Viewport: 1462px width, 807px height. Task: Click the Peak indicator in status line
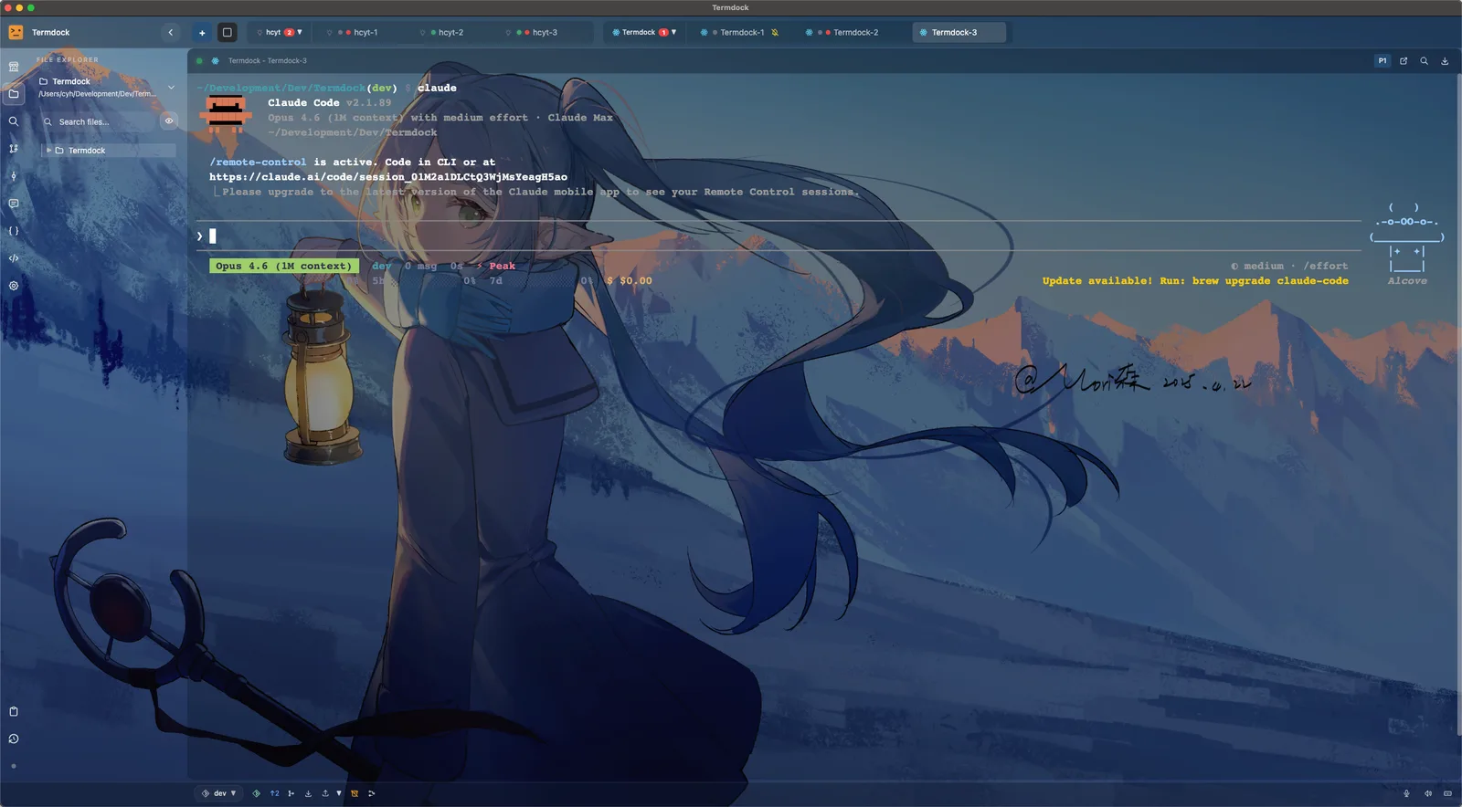point(502,267)
